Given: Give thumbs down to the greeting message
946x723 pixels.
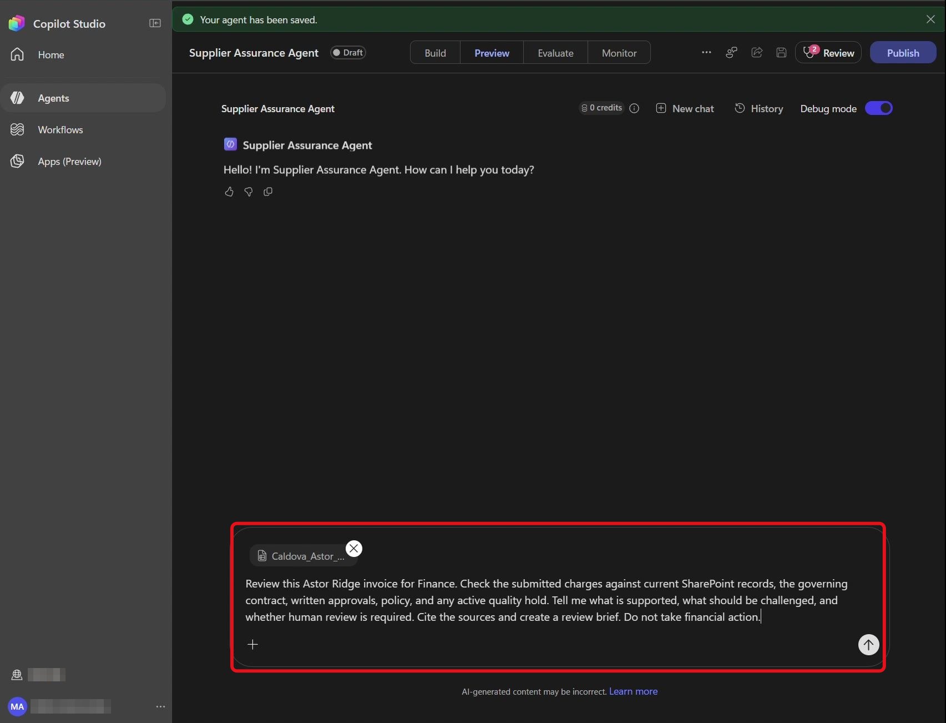Looking at the screenshot, I should point(248,192).
